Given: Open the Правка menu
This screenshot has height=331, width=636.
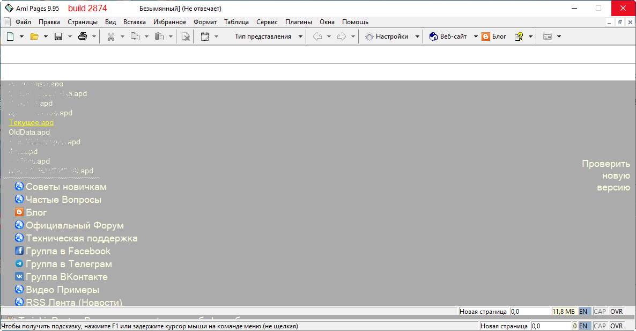Looking at the screenshot, I should [49, 22].
